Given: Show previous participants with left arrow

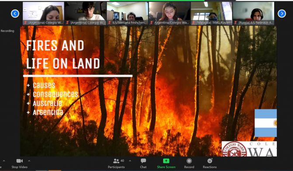Looking at the screenshot, I should 15,14.
